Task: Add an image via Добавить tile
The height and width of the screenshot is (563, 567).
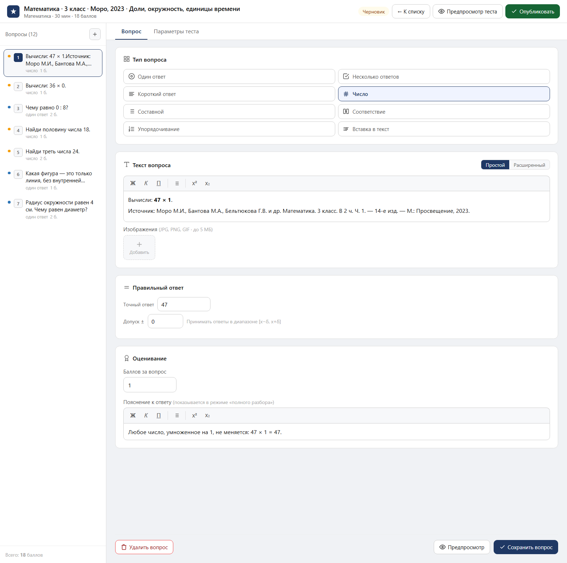Action: tap(139, 248)
